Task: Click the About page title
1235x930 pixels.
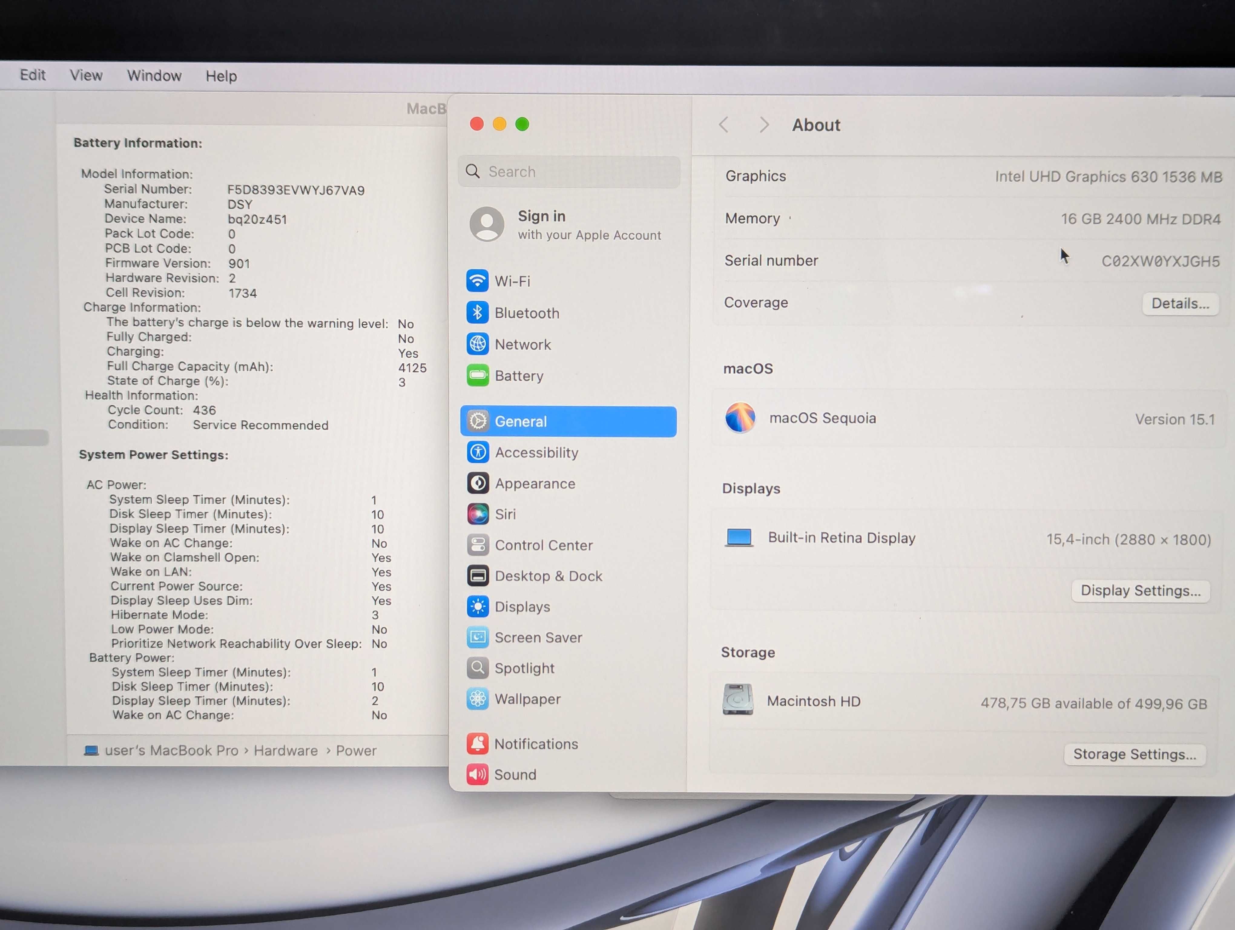Action: coord(816,124)
